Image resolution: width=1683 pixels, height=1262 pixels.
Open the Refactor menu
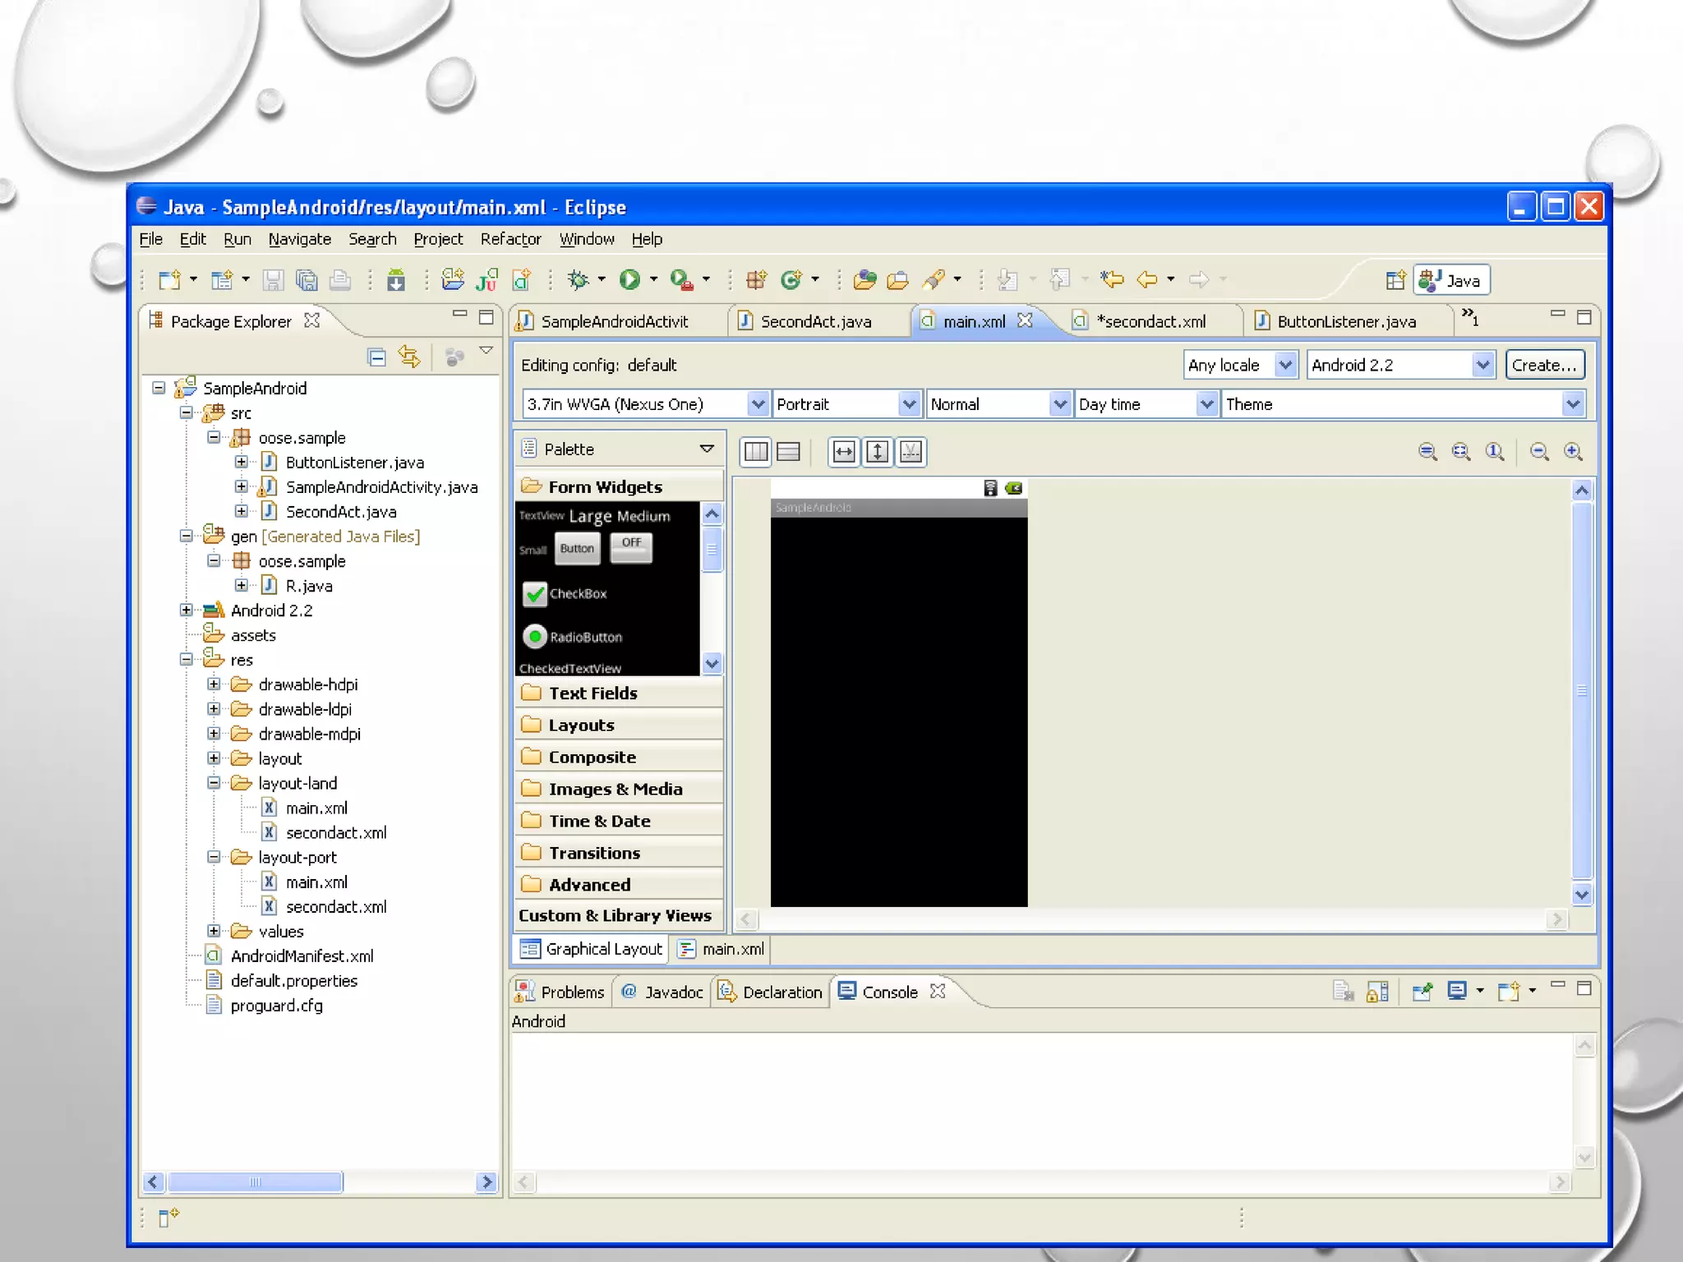point(510,239)
